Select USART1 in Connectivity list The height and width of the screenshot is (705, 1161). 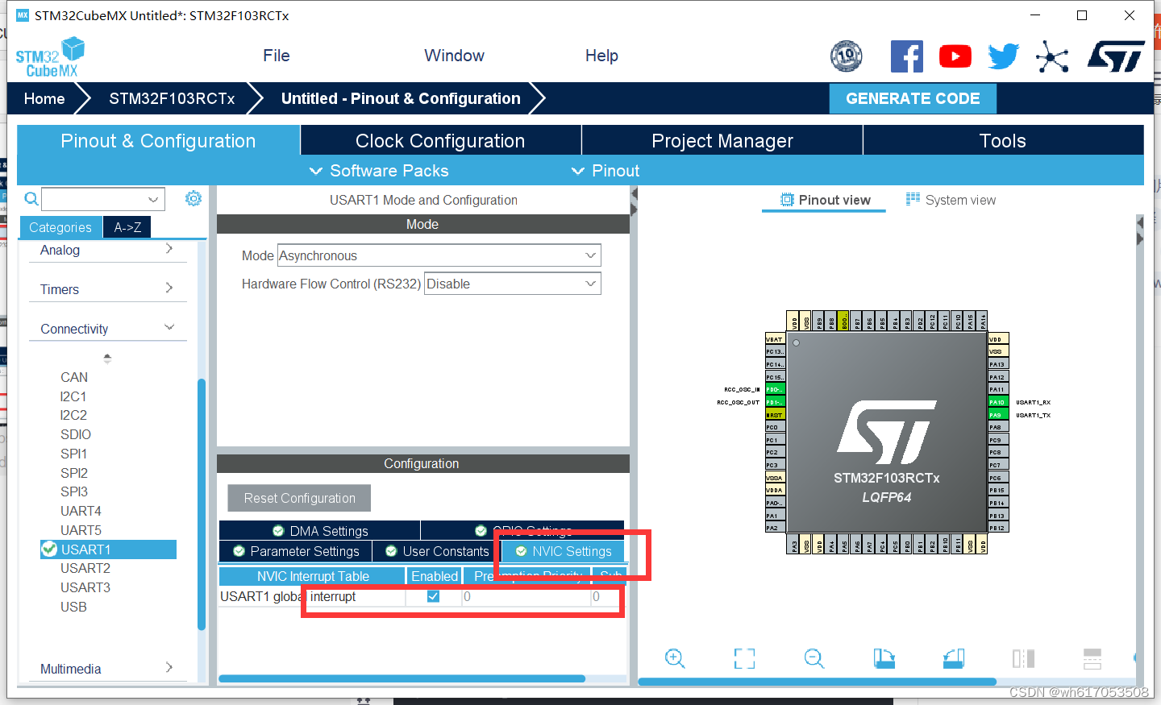pos(108,549)
